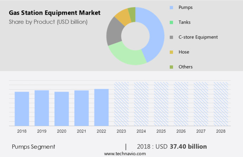Image resolution: width=243 pixels, height=157 pixels.
Task: Click the green Tanks legend swatch
Action: point(172,22)
